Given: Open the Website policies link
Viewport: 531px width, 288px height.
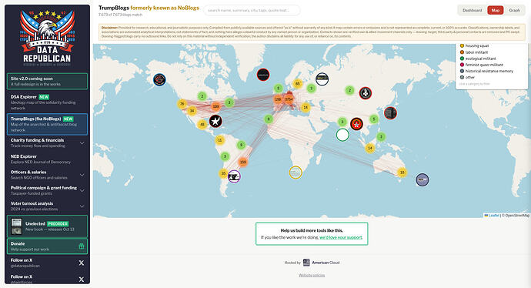Looking at the screenshot, I should click(x=312, y=275).
